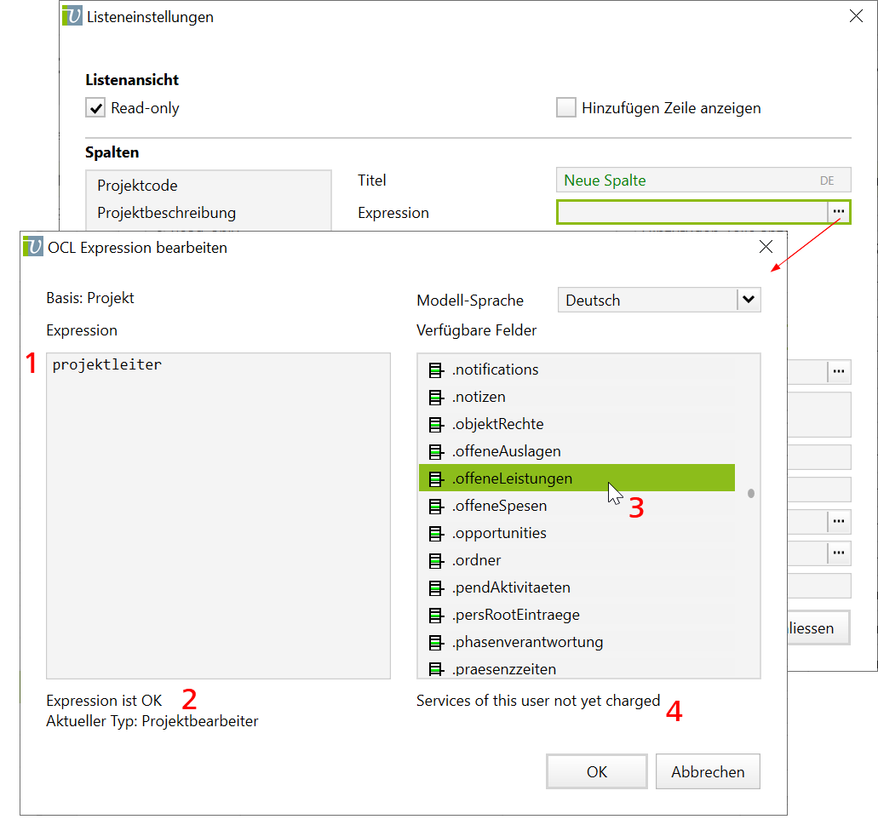Close the OCL Expression bearbeiten dialog
Image resolution: width=878 pixels, height=825 pixels.
point(766,247)
